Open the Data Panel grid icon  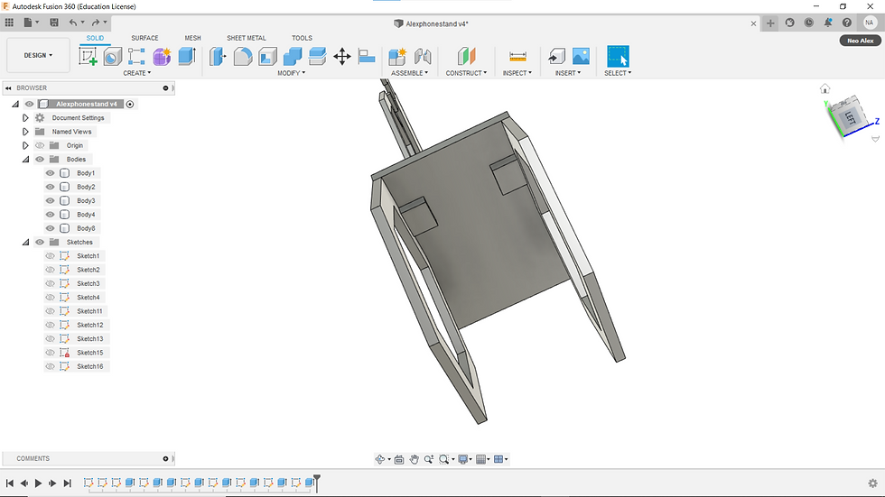[10, 23]
